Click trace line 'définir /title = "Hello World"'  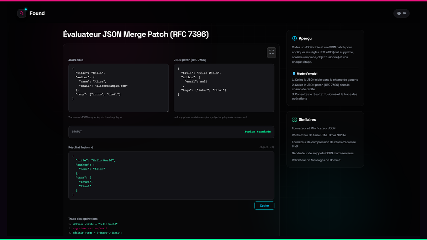pos(95,224)
